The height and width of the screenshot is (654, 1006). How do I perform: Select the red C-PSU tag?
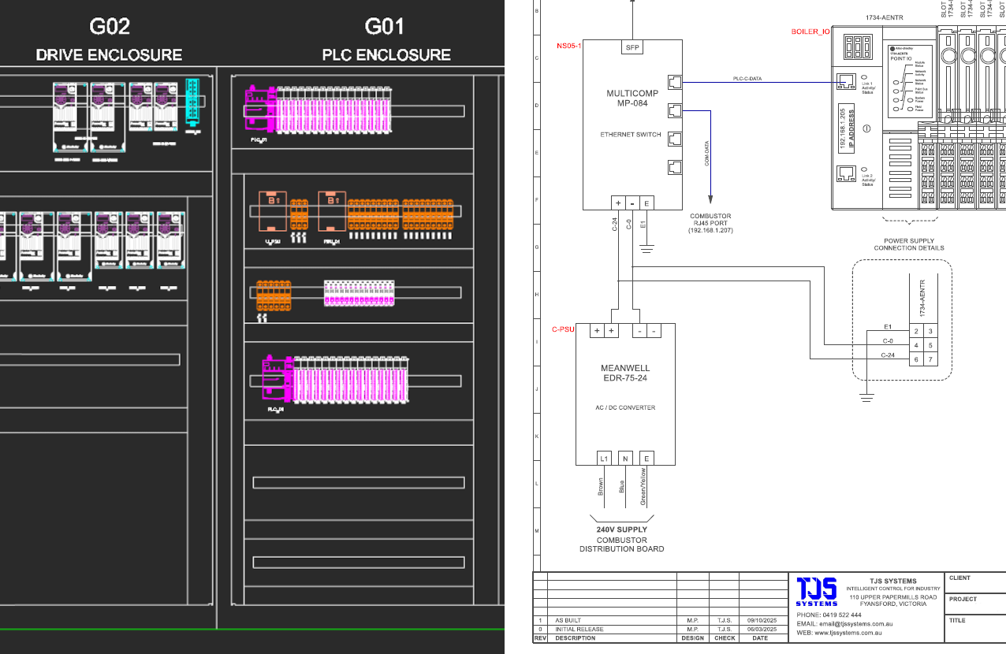click(562, 329)
